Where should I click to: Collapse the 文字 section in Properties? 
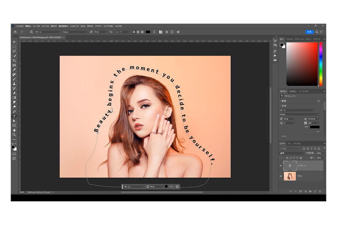[x=280, y=106]
